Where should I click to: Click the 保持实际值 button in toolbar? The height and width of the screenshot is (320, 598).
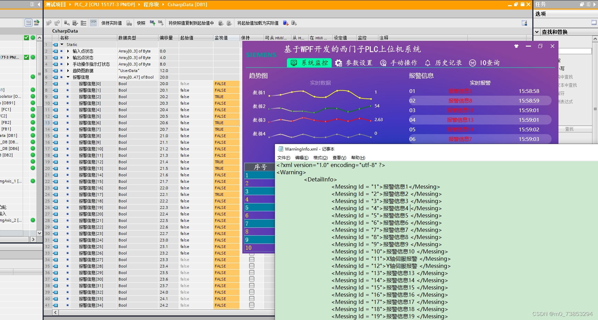click(x=111, y=23)
